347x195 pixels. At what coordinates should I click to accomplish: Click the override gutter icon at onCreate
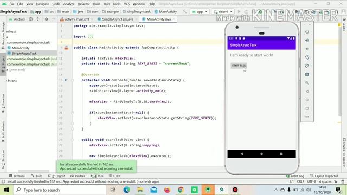66,80
